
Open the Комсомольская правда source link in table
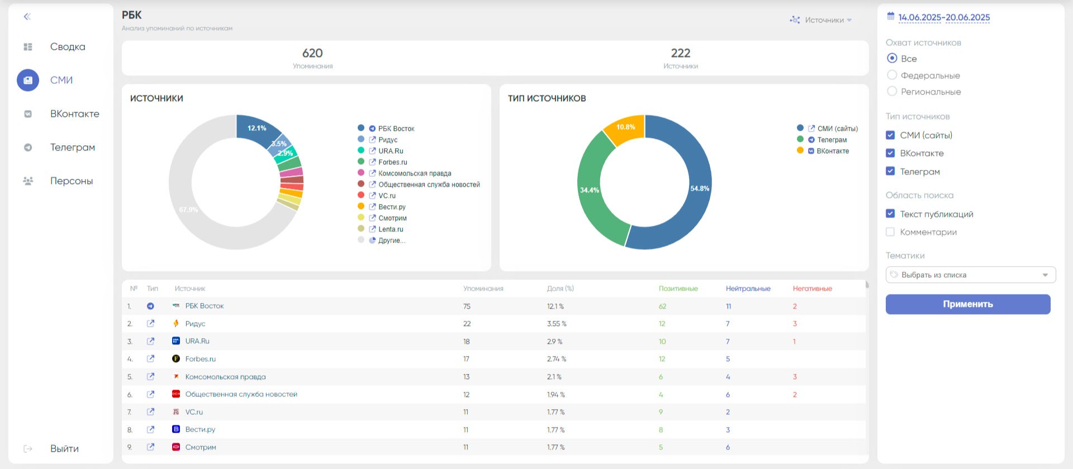point(225,377)
